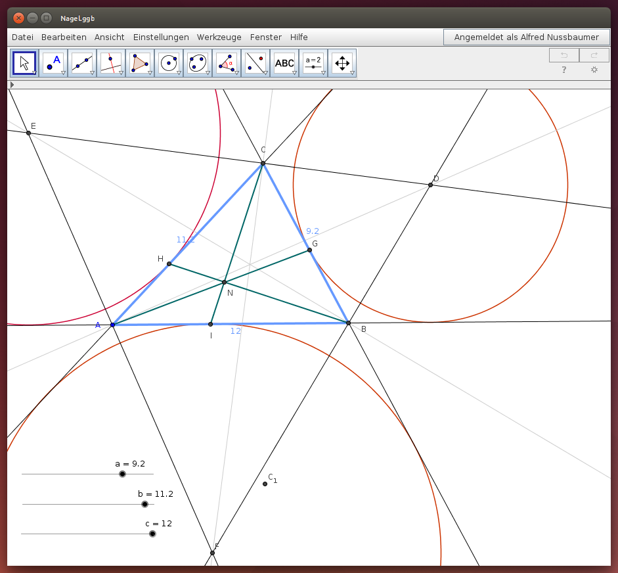Click the slider label 'a = 9.2'
The image size is (618, 573).
(130, 464)
